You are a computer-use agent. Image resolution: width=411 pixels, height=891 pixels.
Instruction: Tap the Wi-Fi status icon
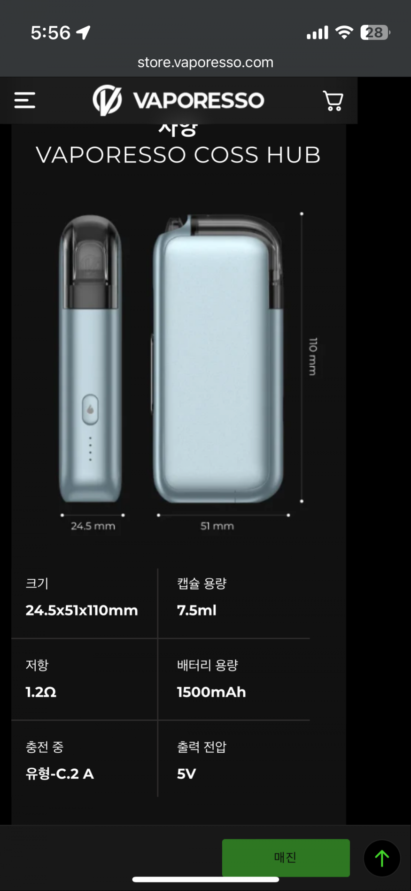344,32
